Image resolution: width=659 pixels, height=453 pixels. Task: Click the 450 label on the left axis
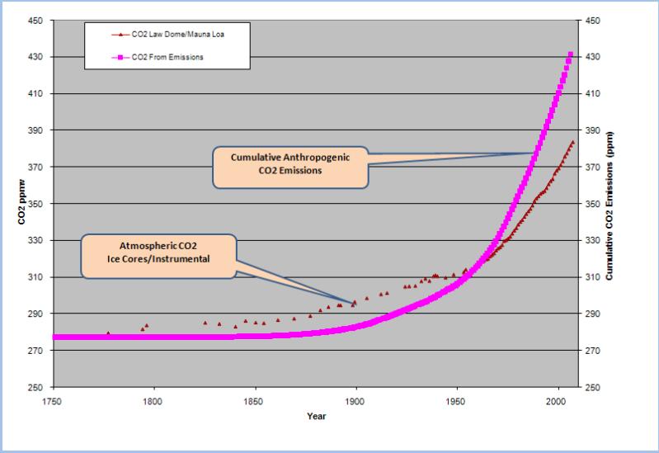(35, 21)
